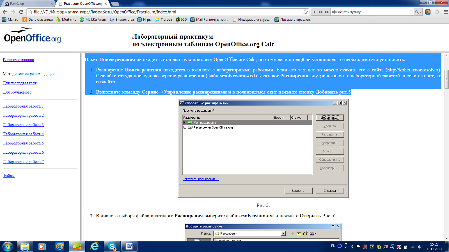Open the Файлы link in sidebar
The height and width of the screenshot is (252, 449).
point(9,176)
